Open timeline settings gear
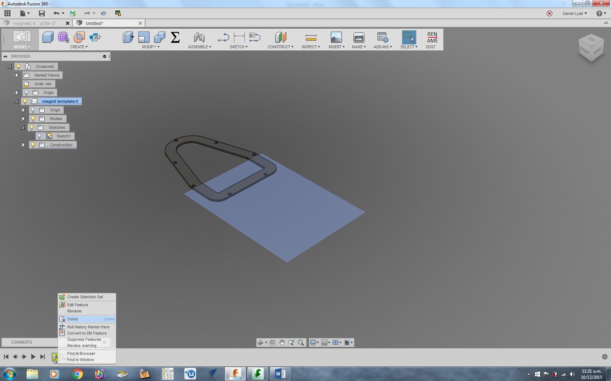The image size is (611, 381). tap(604, 357)
